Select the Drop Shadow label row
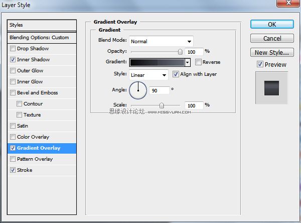This screenshot has height=223, width=301. pos(42,49)
